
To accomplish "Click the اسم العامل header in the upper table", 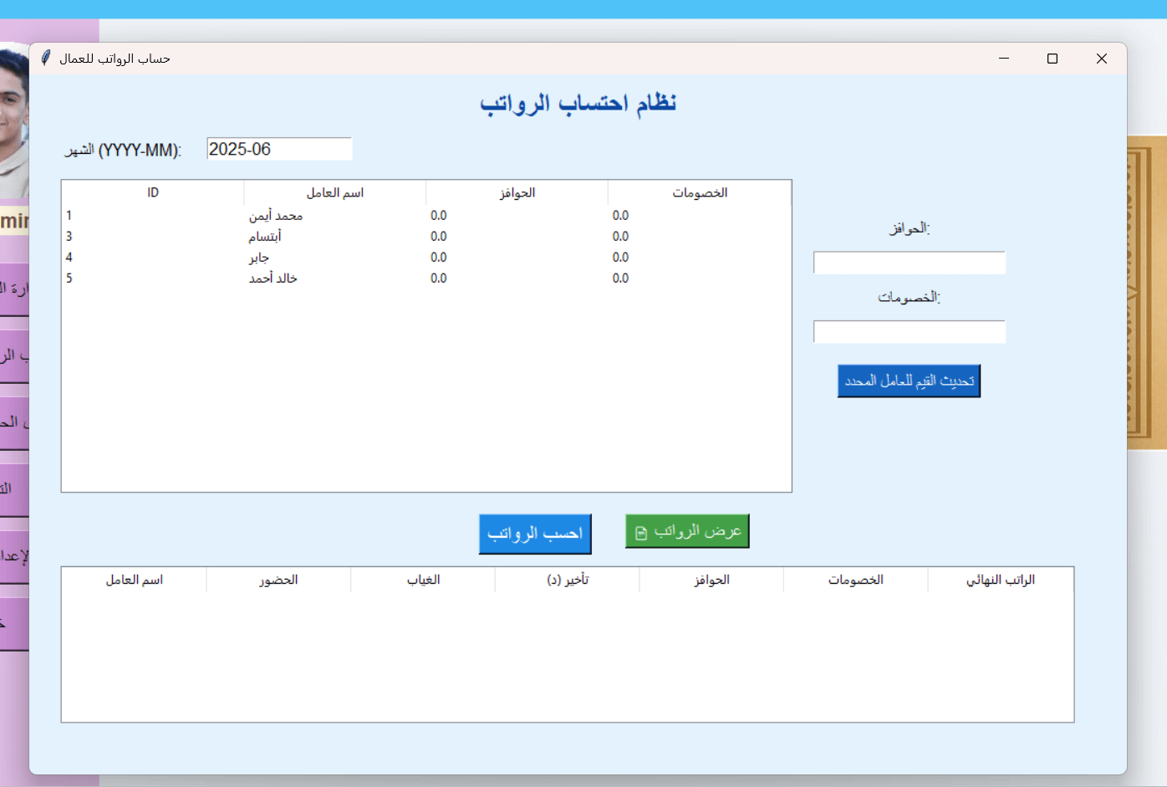I will click(x=335, y=192).
